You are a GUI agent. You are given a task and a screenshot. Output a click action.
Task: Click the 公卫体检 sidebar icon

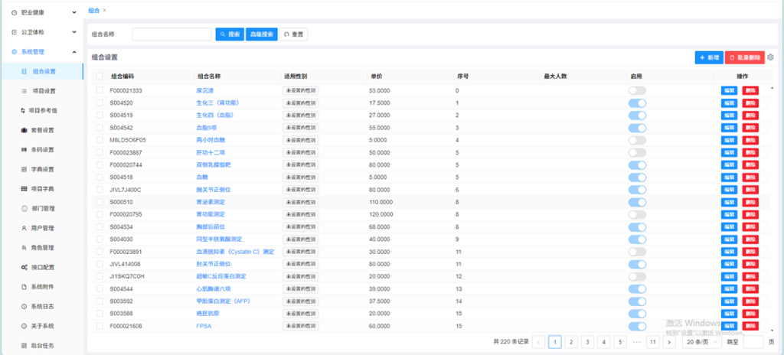click(14, 32)
